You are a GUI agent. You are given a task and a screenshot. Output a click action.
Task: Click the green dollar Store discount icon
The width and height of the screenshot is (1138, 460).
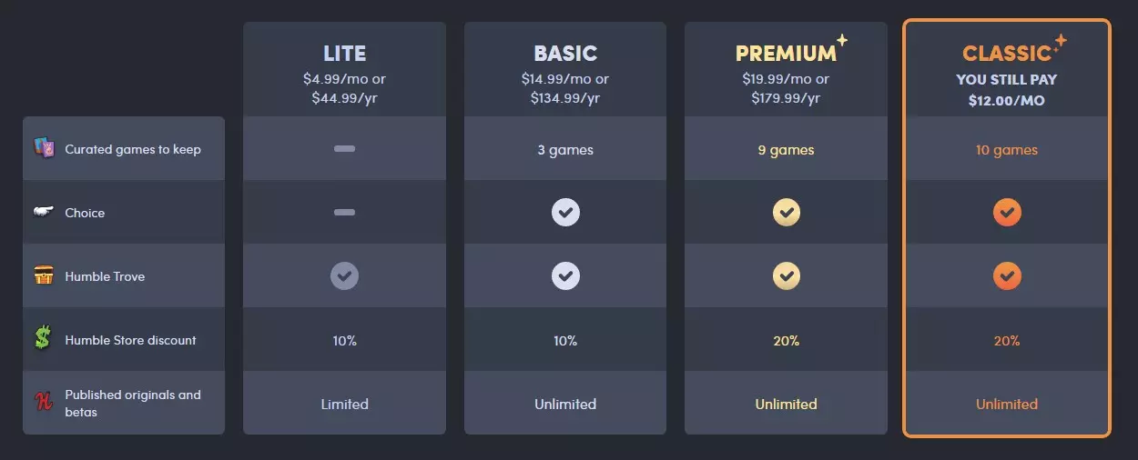coord(43,339)
